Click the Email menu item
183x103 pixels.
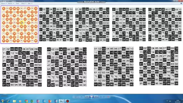(x=17, y=4)
